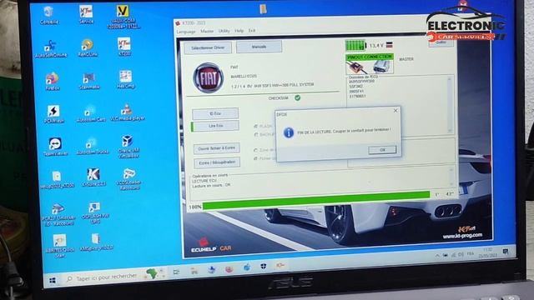534x300 pixels.
Task: Open the K-Suite desktop icon
Action: [93, 177]
